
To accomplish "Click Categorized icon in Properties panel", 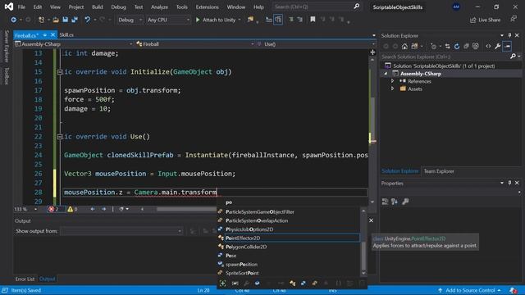I will pos(385,202).
